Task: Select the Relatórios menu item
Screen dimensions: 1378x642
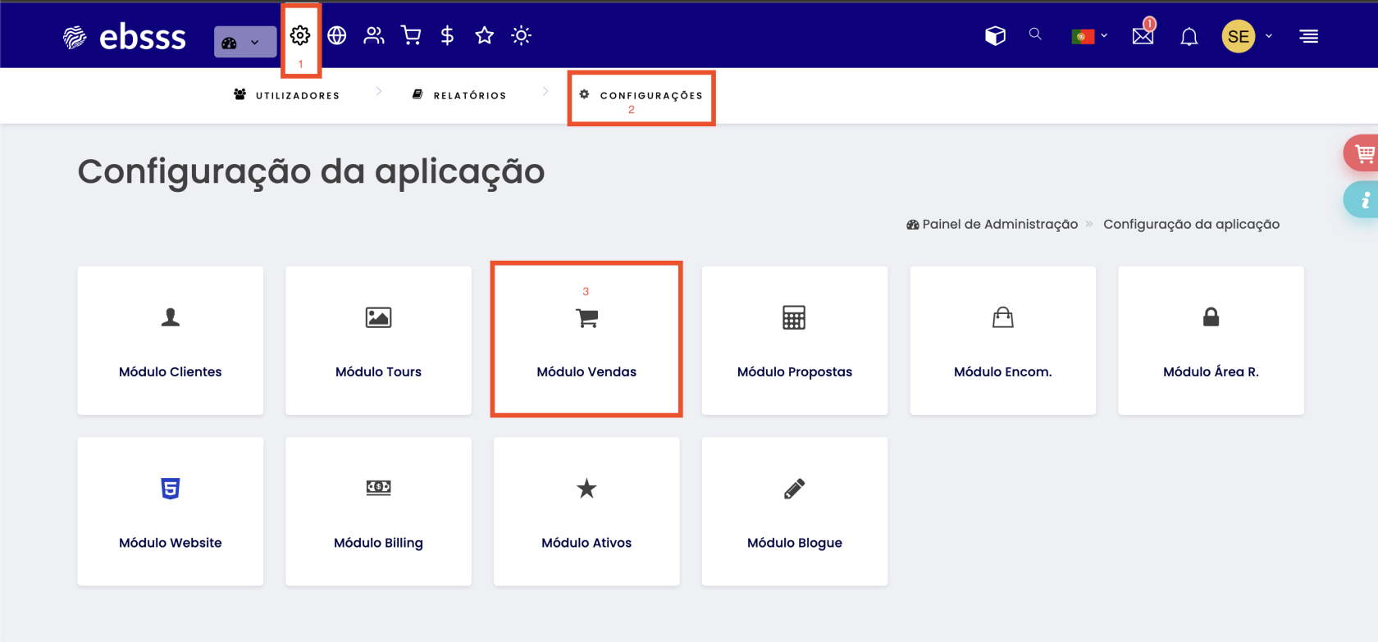Action: tap(459, 95)
